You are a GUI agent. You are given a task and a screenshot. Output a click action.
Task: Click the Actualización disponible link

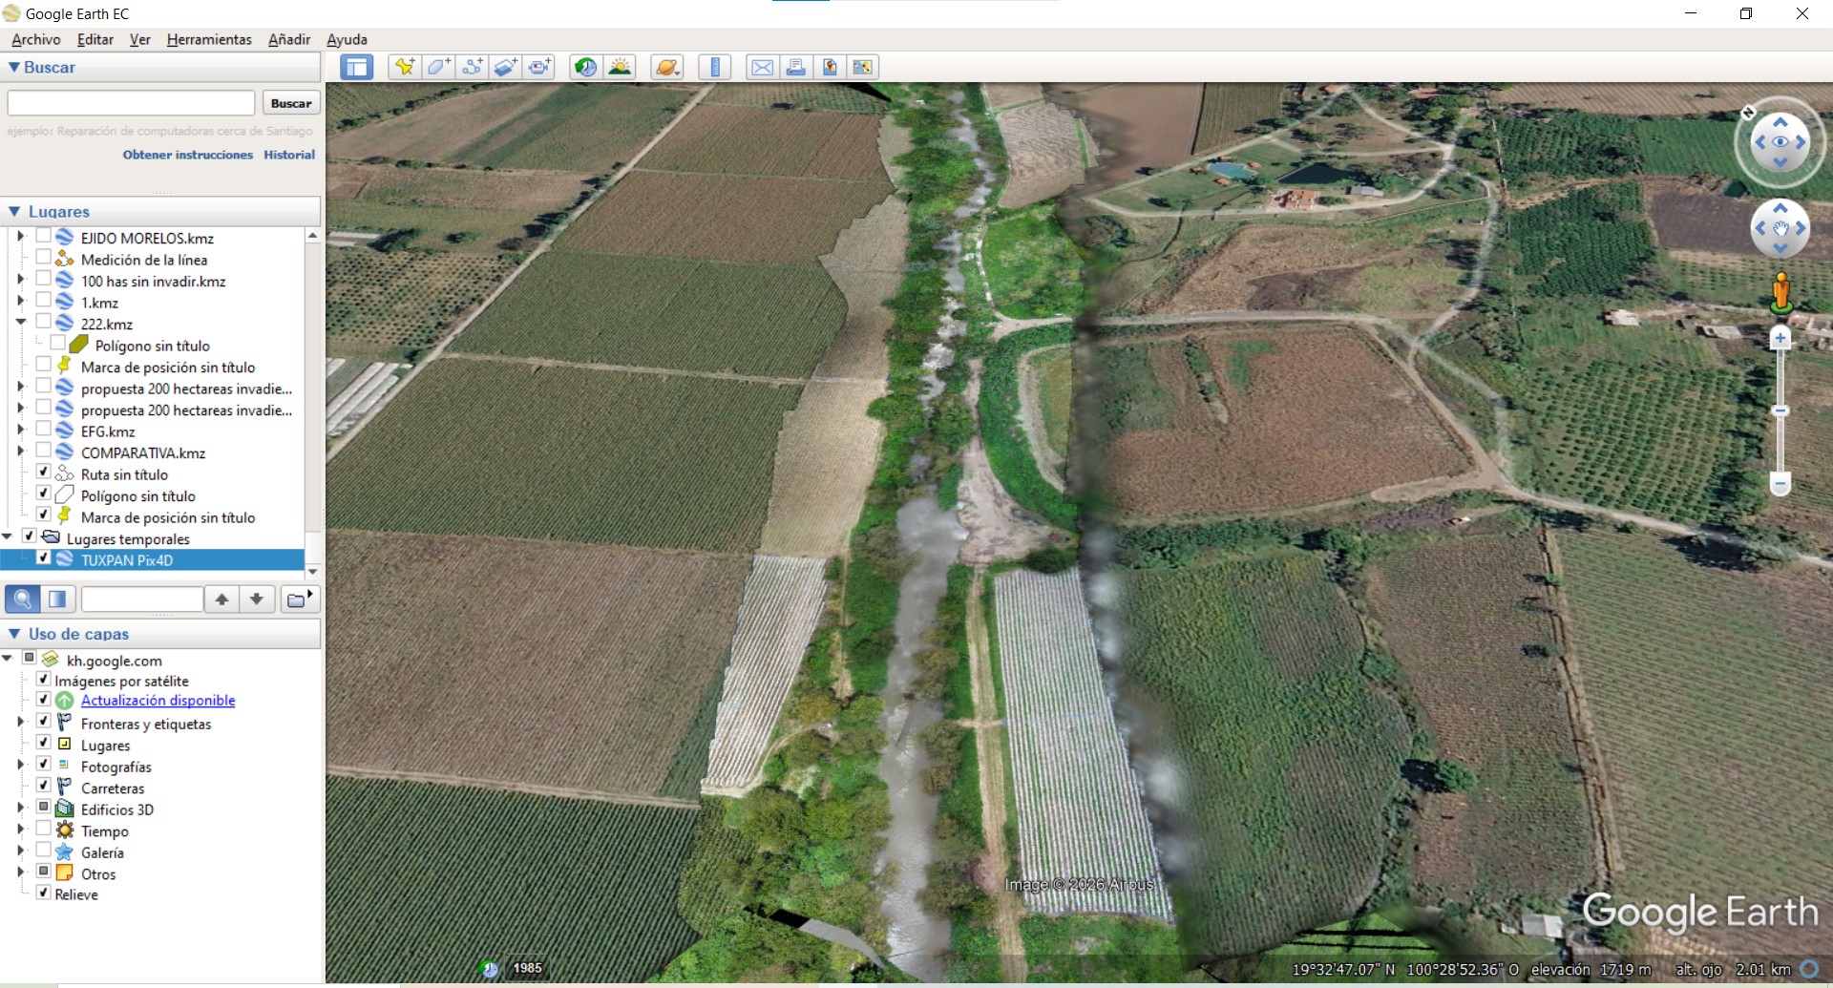158,700
